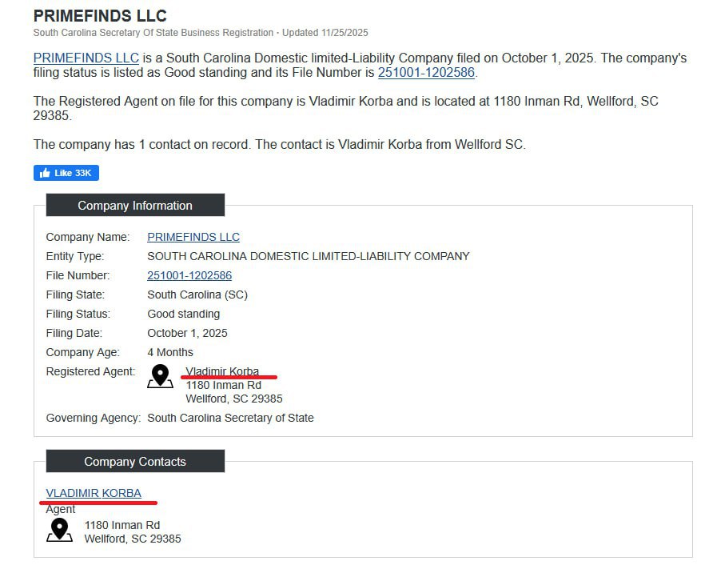Select the Company Information section header
Image resolution: width=717 pixels, height=565 pixels.
coord(135,206)
